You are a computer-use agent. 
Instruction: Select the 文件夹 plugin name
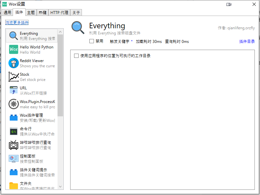point(26,183)
